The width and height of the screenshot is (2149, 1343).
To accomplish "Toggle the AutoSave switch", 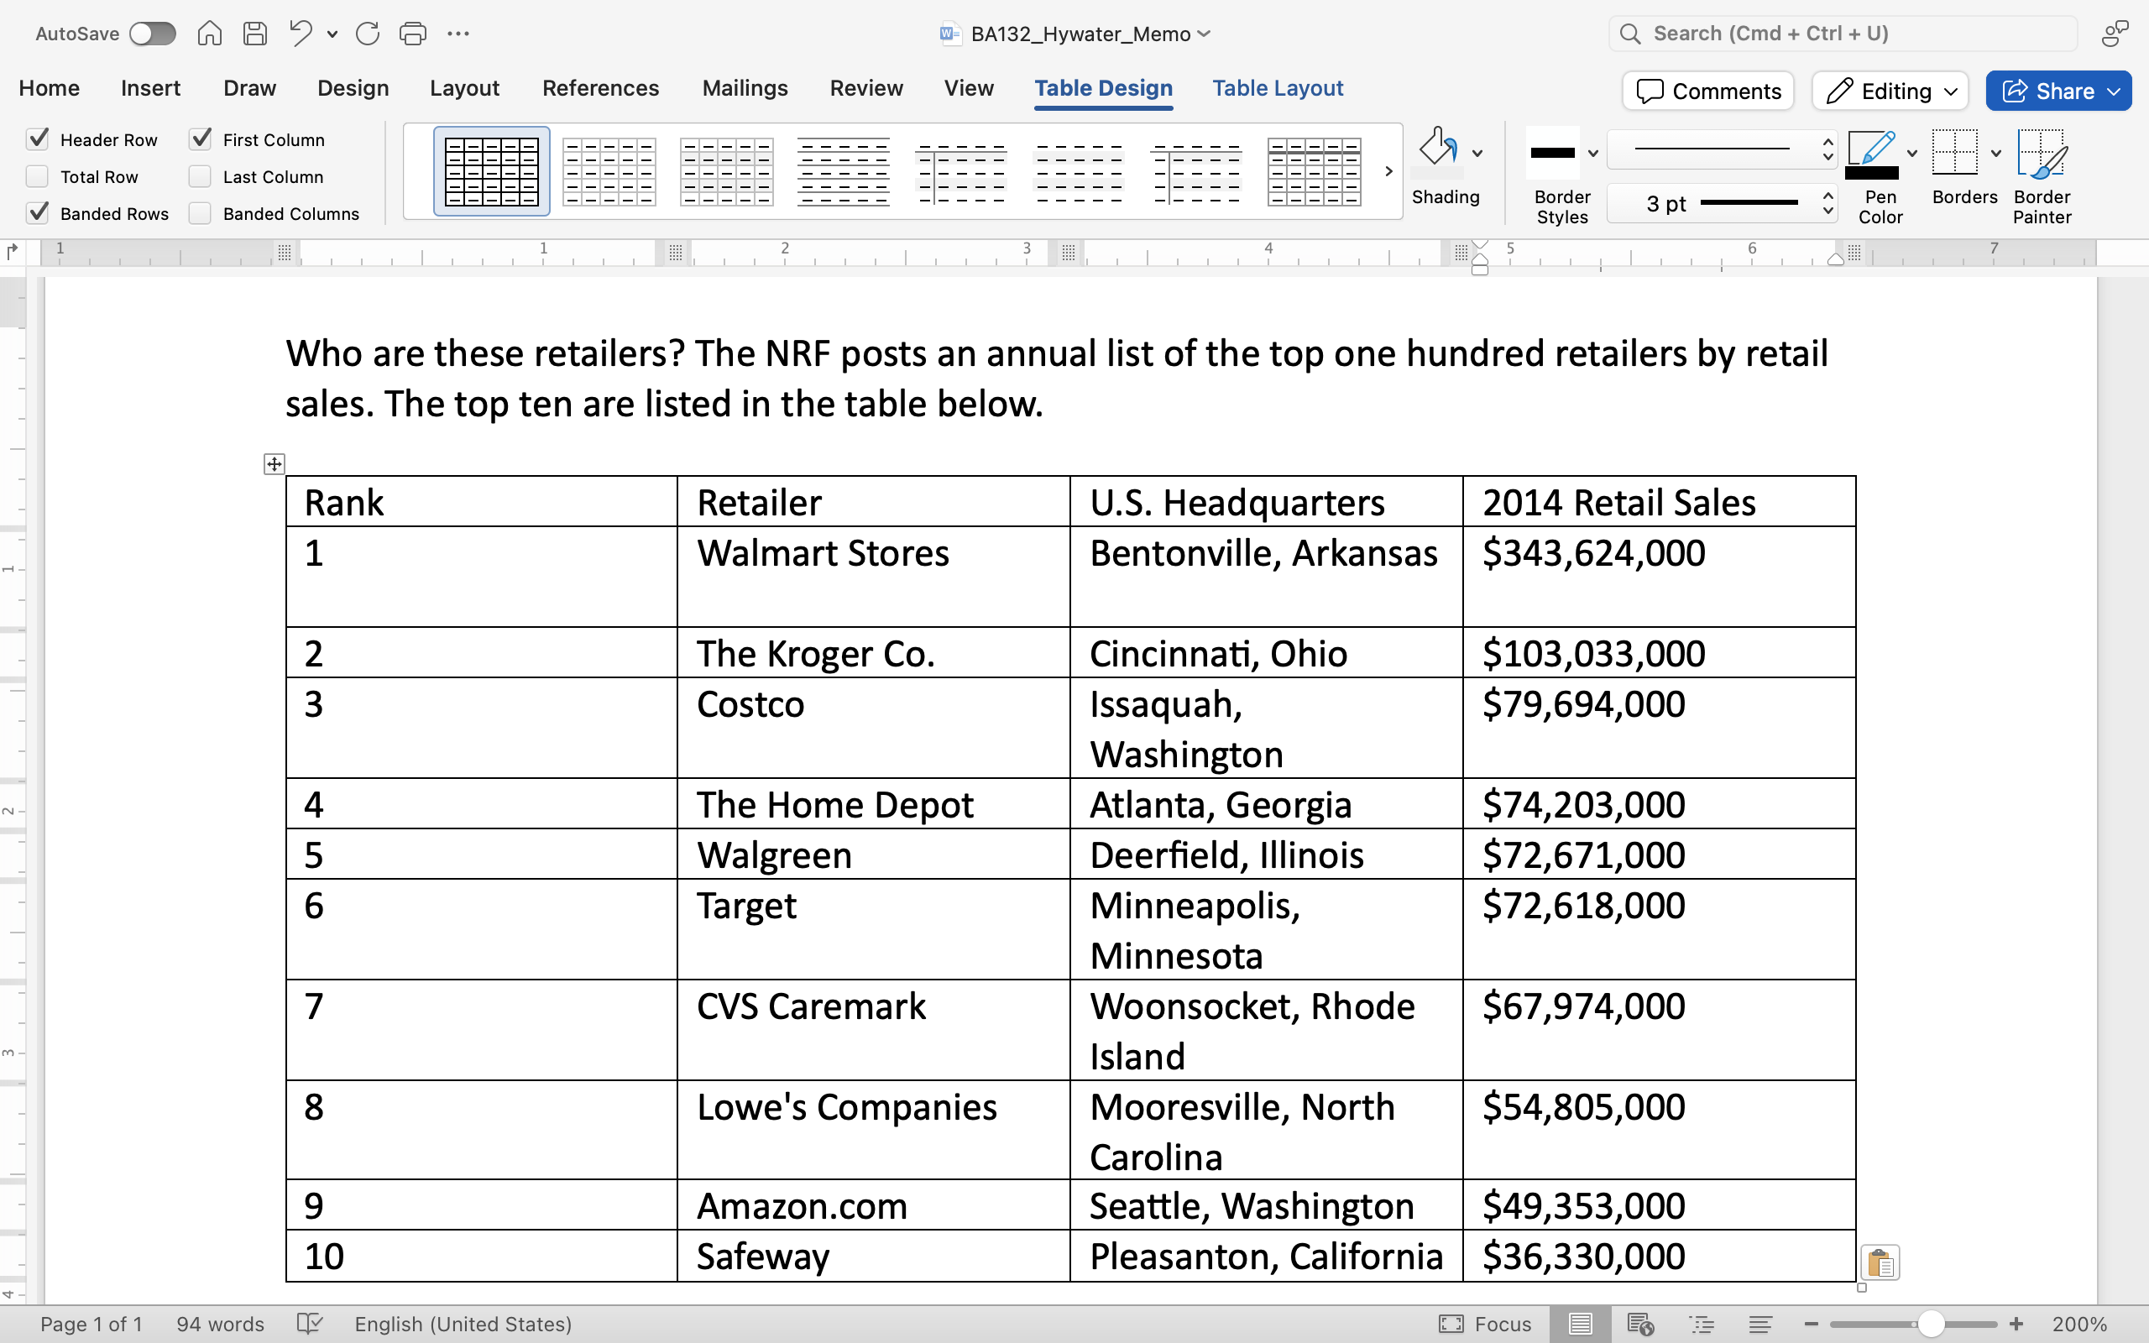I will point(152,34).
